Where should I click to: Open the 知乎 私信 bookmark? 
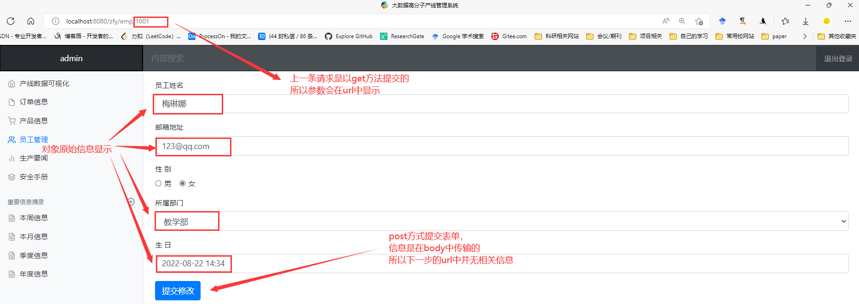coord(288,36)
